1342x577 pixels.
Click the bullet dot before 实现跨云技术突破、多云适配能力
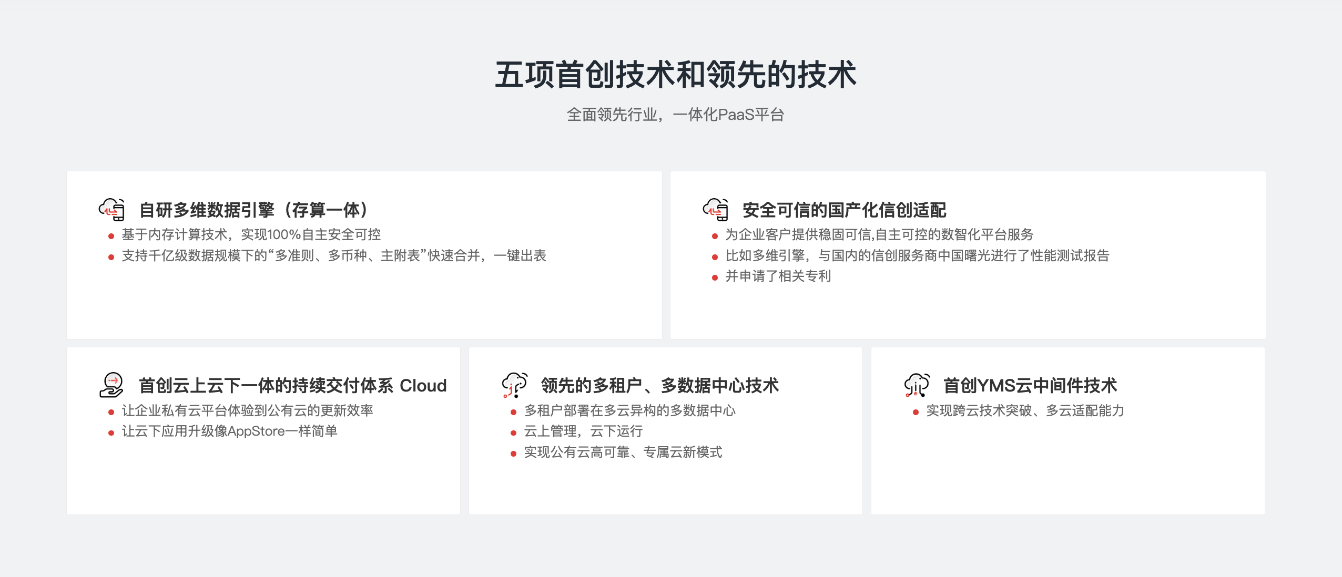pos(915,412)
